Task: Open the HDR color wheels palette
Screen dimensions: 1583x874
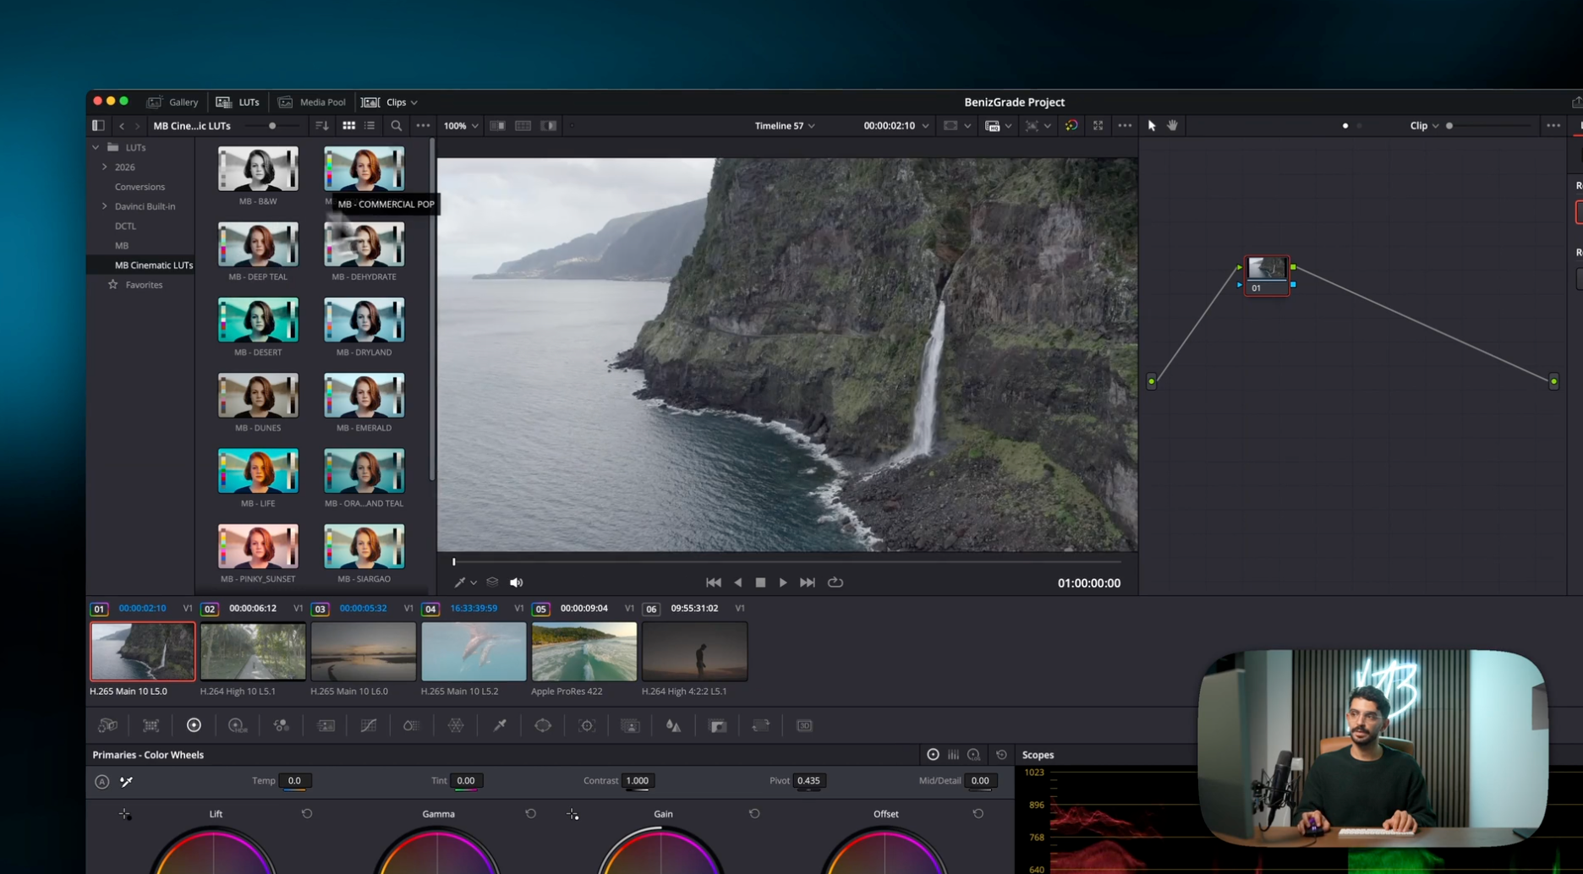Action: click(x=237, y=725)
